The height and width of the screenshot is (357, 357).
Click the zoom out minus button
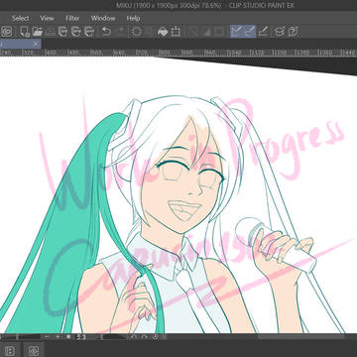48,337
